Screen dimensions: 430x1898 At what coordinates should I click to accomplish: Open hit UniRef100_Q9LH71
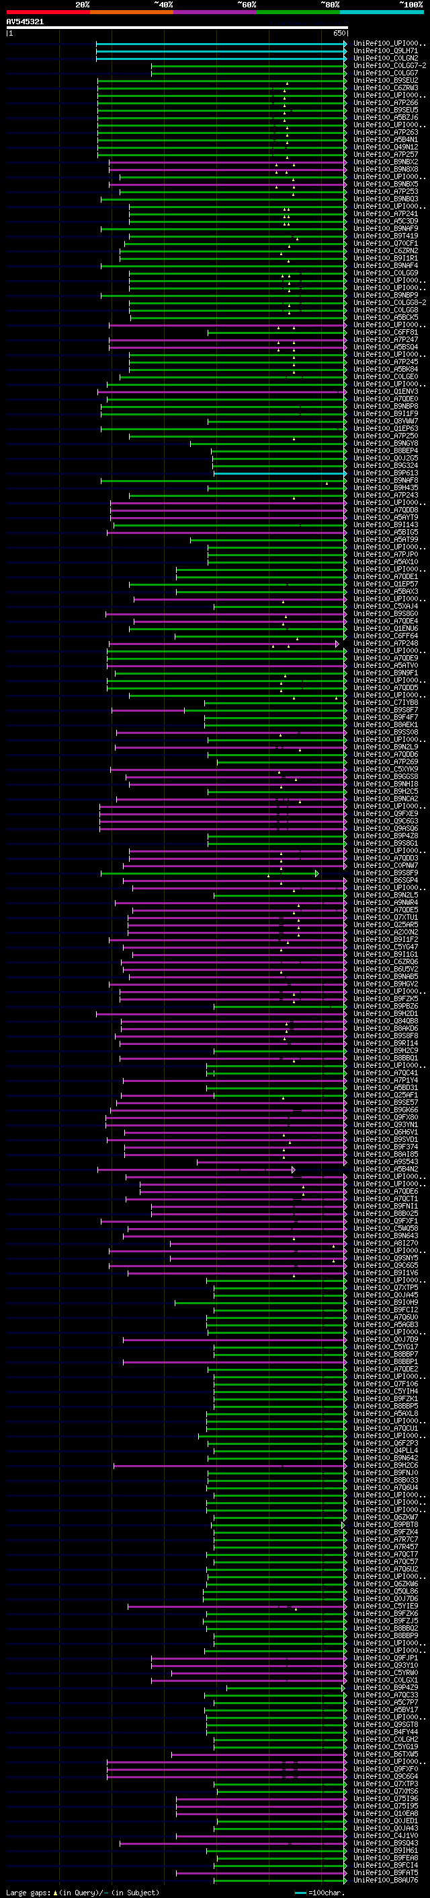tap(386, 51)
